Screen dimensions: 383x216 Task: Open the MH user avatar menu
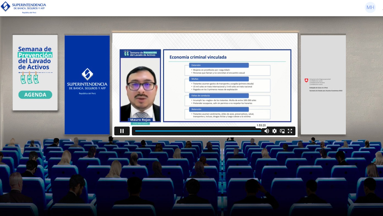click(x=370, y=7)
